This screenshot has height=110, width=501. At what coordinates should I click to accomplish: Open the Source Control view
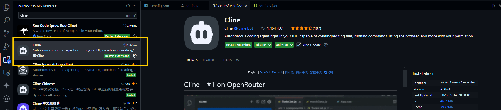click(x=7, y=33)
